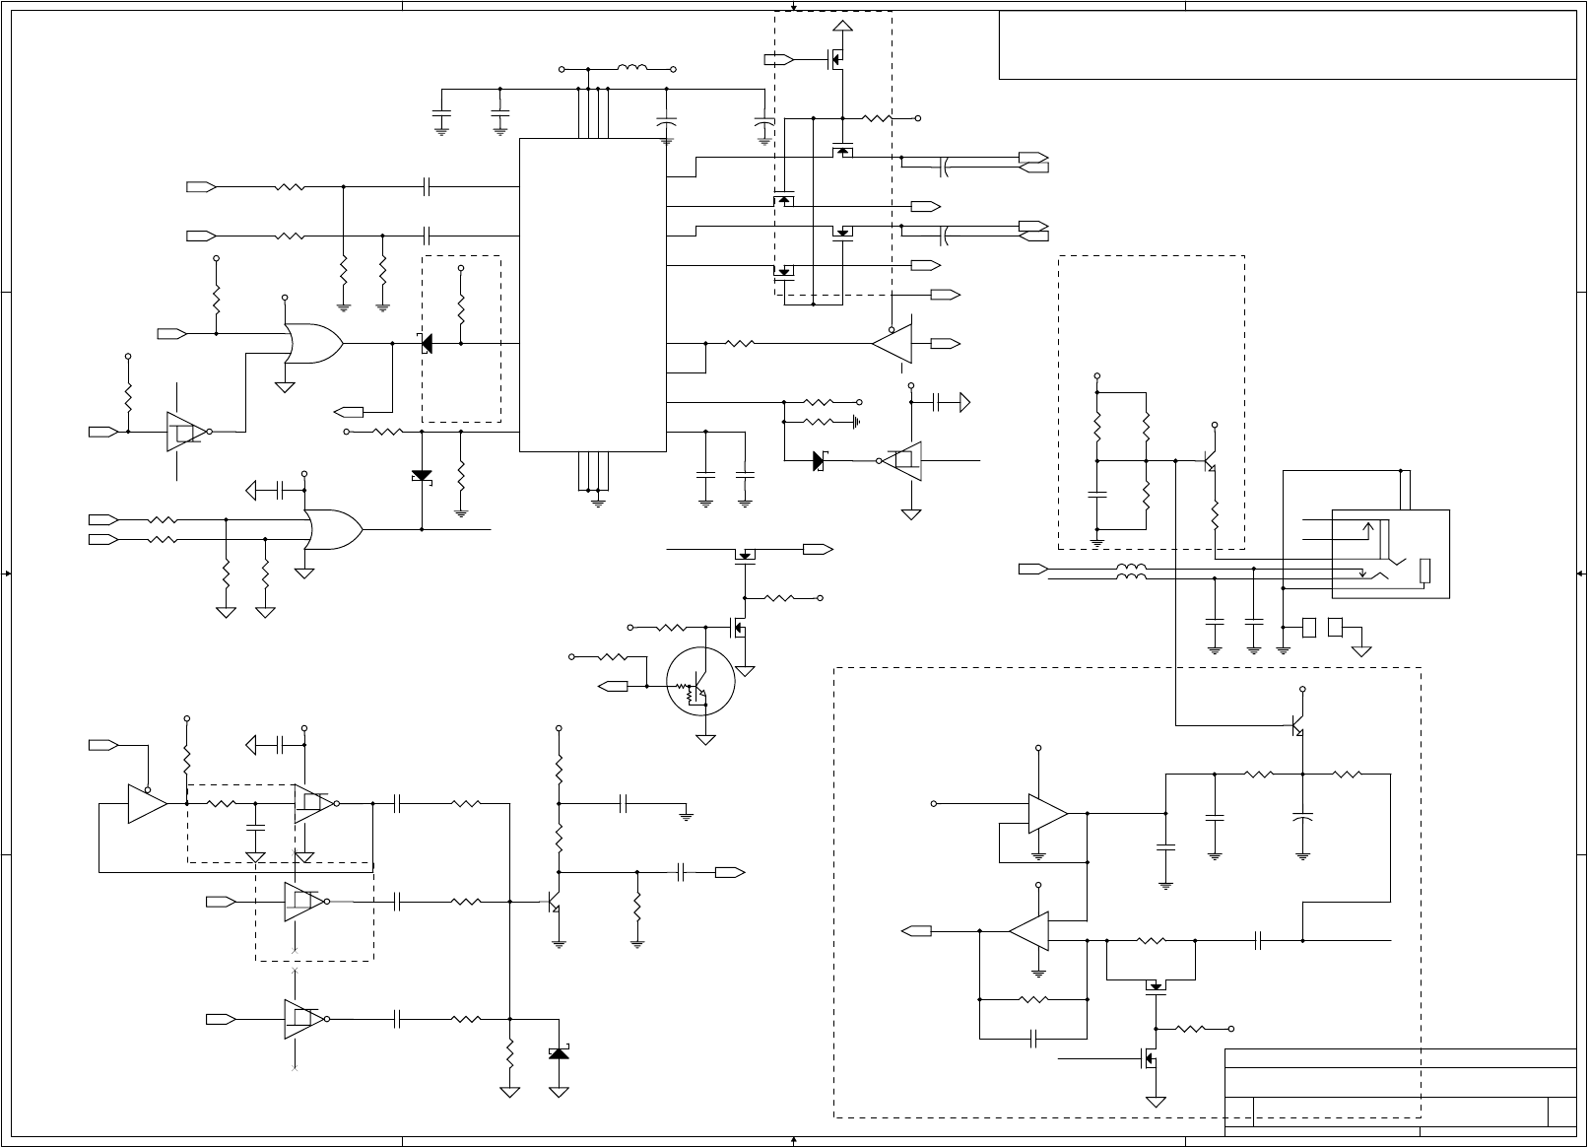The width and height of the screenshot is (1588, 1147).
Task: Select the polarized capacitor below the upper NPN transistor
Action: [x=1303, y=817]
